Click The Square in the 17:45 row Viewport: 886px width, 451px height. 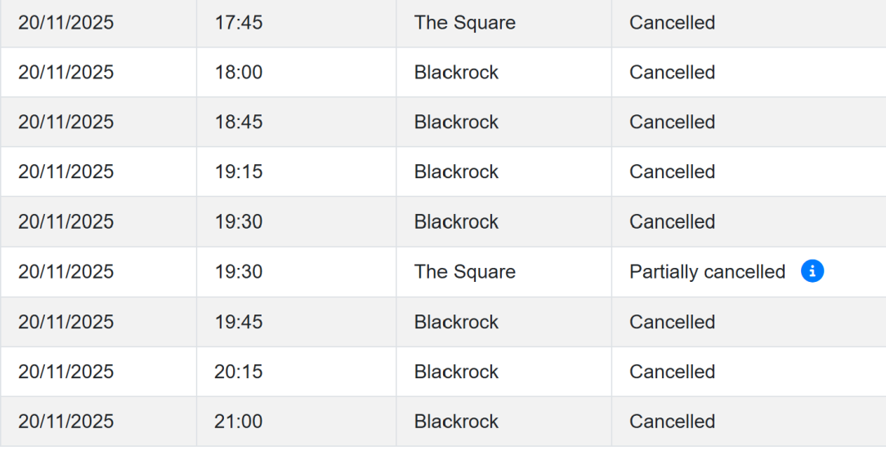[464, 23]
